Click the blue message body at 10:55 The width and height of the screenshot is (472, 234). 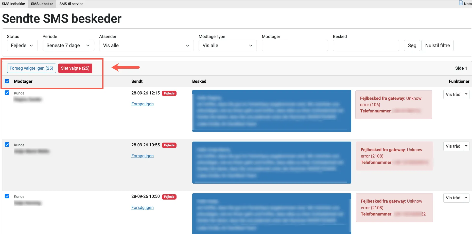tap(272, 163)
